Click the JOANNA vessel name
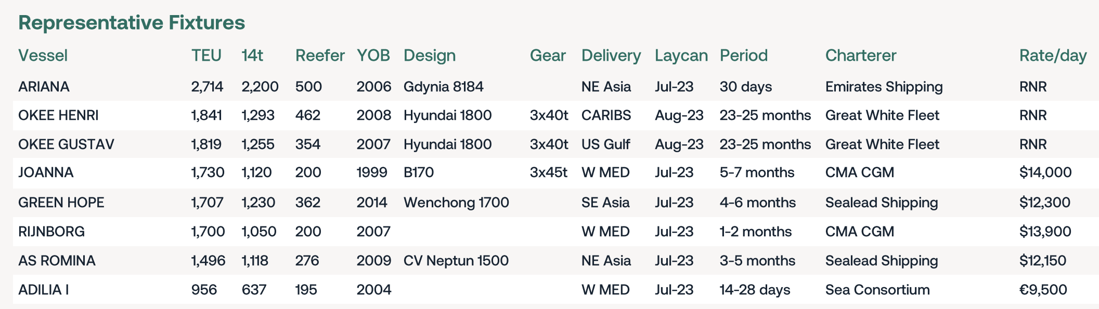Screen dimensions: 1099x309 (x=46, y=172)
